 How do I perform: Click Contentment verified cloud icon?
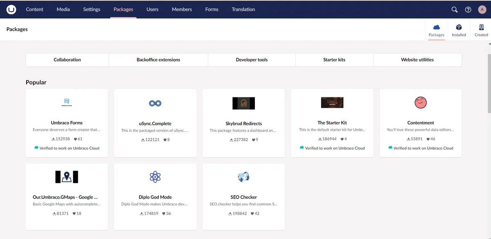(x=390, y=148)
